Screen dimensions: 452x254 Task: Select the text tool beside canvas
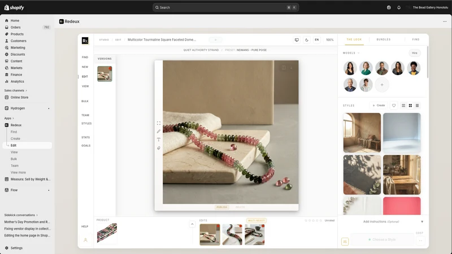click(159, 139)
